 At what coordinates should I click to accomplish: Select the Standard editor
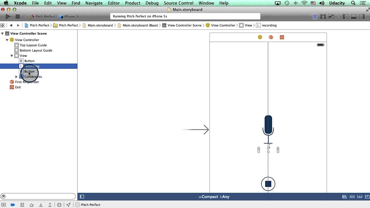tap(315, 16)
